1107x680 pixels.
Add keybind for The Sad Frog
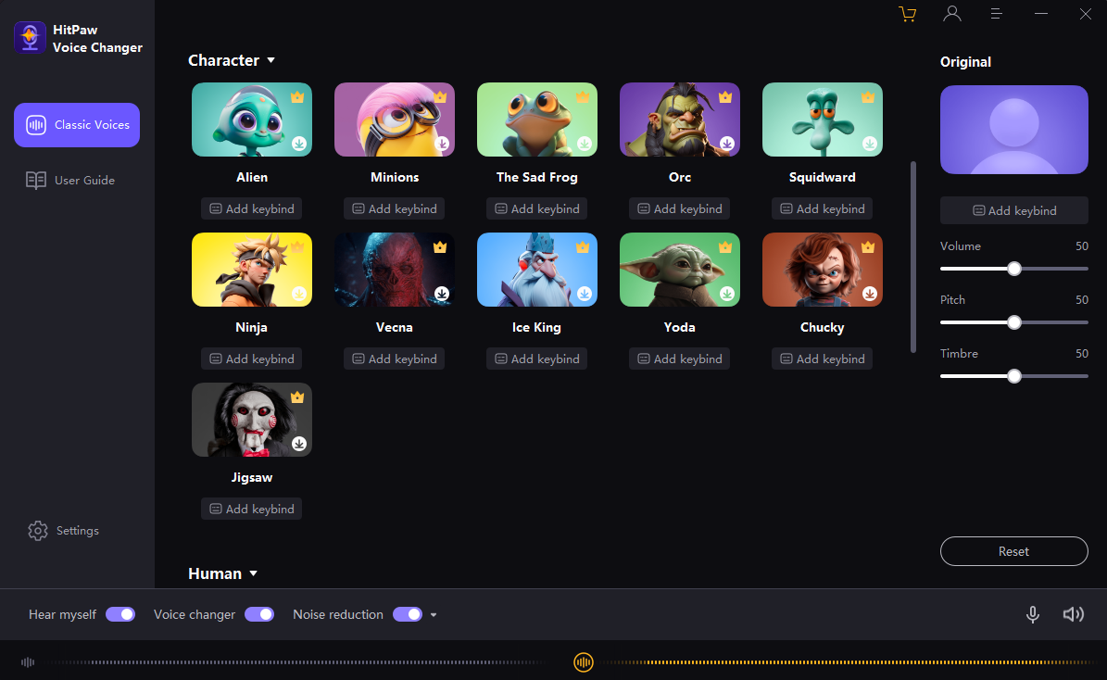click(x=536, y=209)
